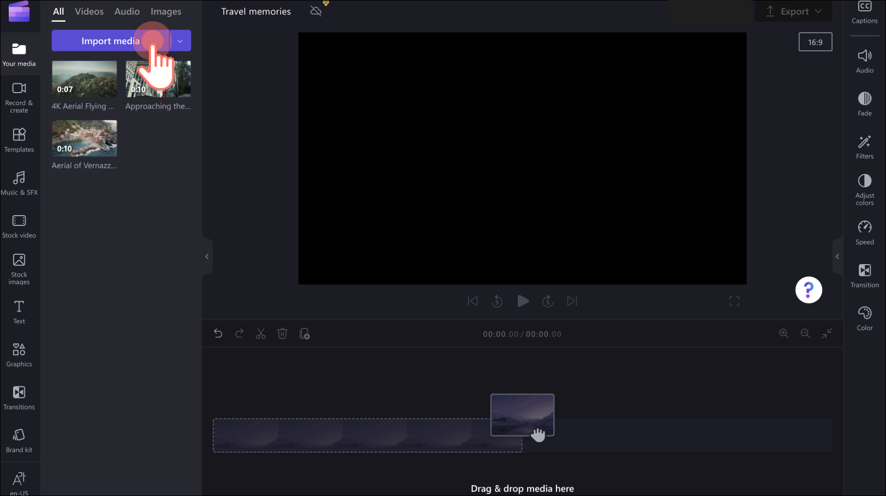Zoom in on the timeline
Image resolution: width=886 pixels, height=496 pixels.
tap(784, 334)
